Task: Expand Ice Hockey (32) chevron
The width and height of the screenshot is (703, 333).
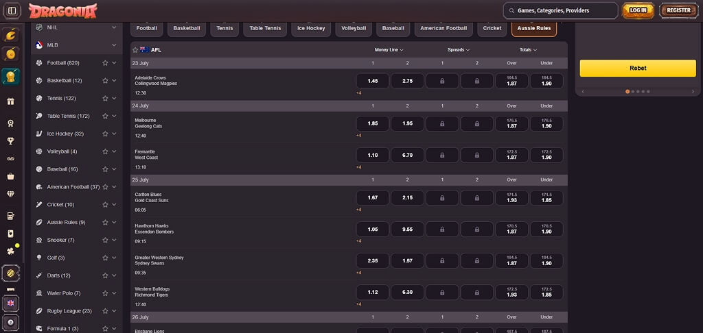Action: click(114, 134)
